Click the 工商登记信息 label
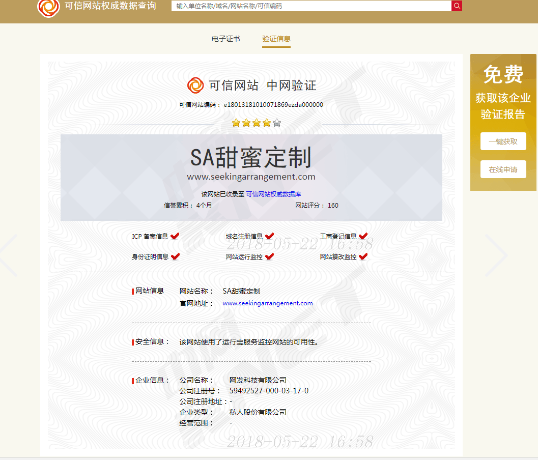538x460 pixels. tap(338, 236)
